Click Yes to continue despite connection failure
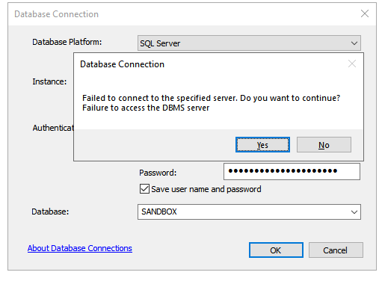Viewport: 382px width, 284px height. [262, 145]
